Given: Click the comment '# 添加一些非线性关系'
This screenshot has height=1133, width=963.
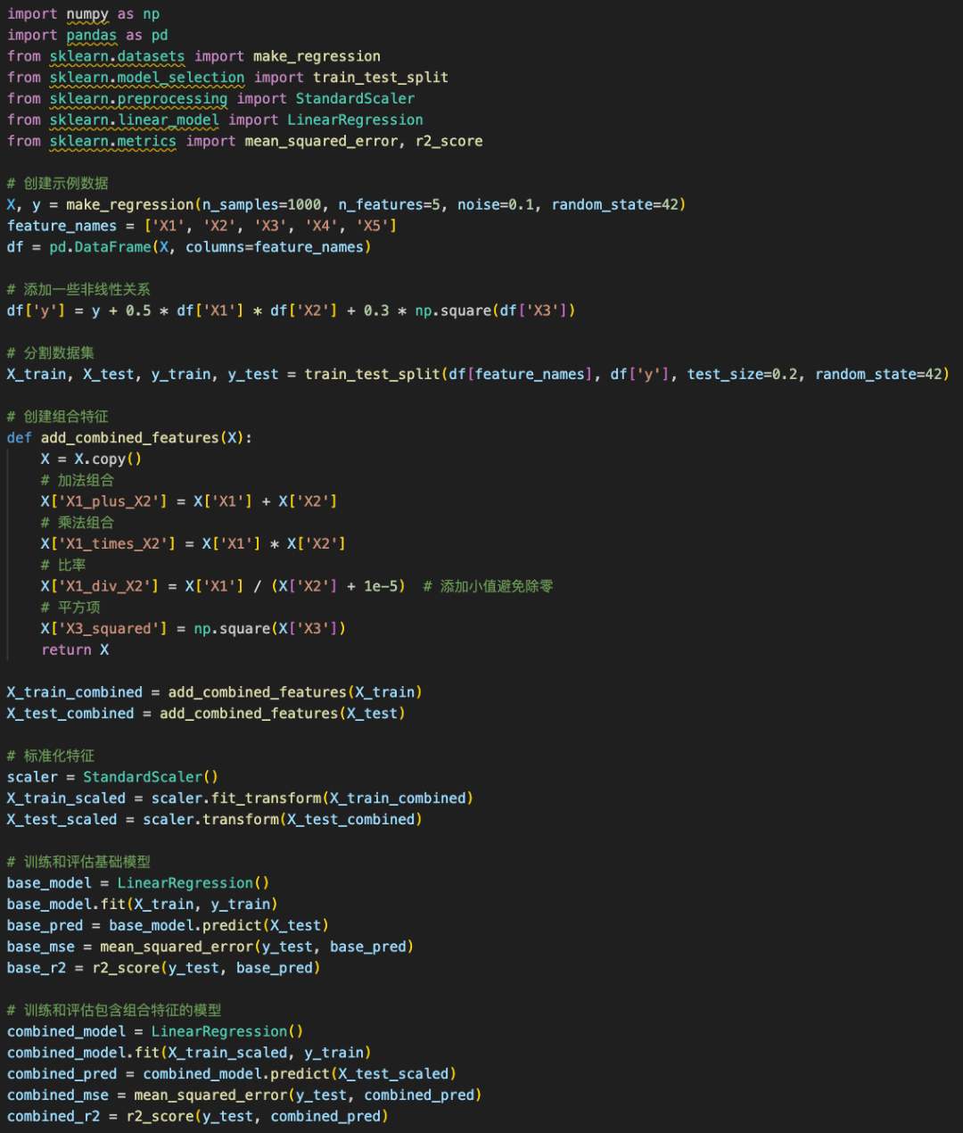Looking at the screenshot, I should 78,290.
